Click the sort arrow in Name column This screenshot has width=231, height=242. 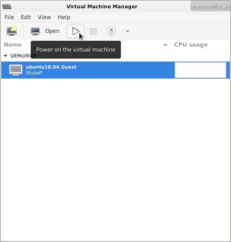[x=165, y=45]
